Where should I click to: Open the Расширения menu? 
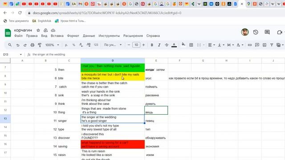click(133, 36)
